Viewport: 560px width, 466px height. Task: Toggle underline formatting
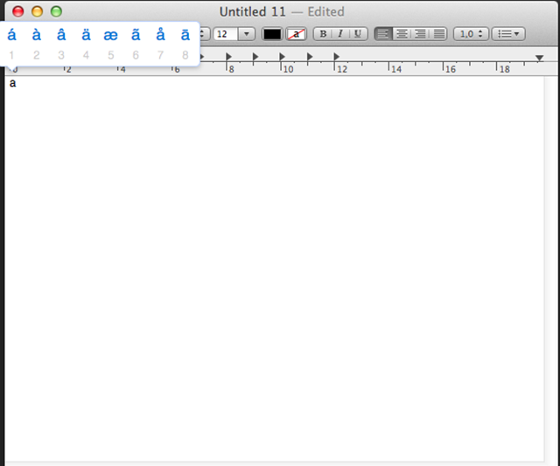coord(358,34)
